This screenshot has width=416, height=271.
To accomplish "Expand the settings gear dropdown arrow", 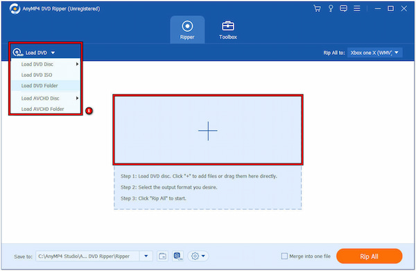I will coord(203,256).
